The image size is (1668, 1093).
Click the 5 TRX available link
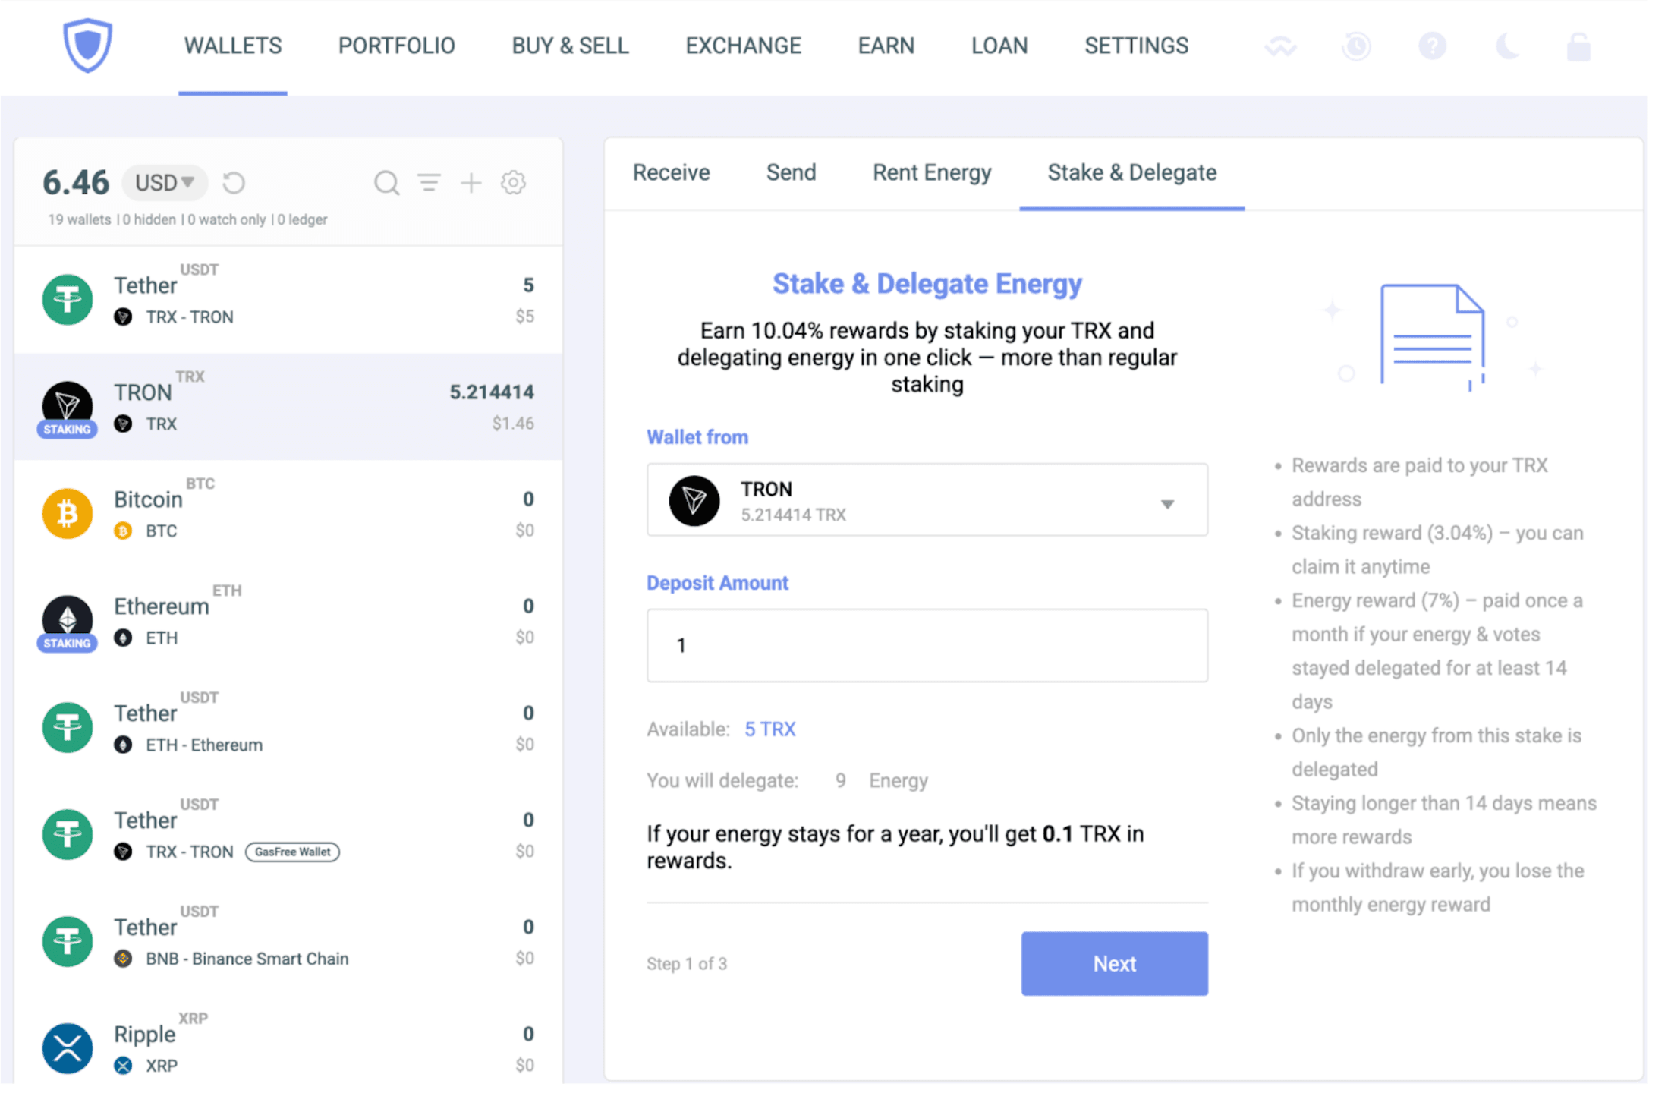769,729
